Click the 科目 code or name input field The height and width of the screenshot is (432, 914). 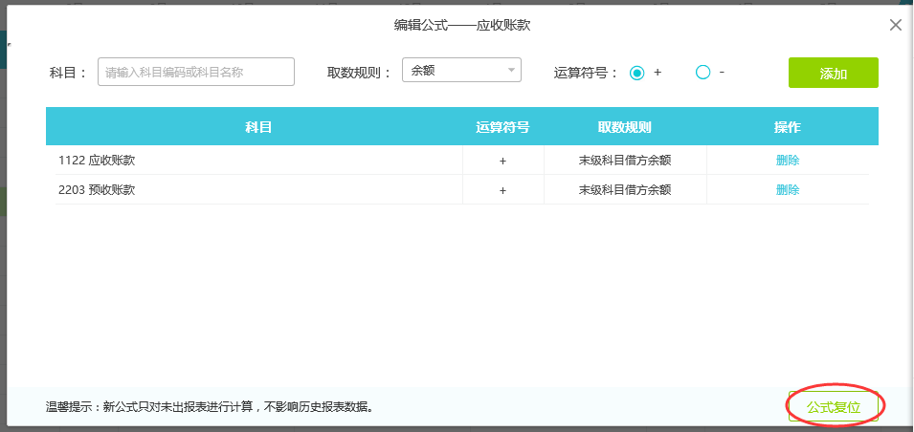(x=196, y=72)
